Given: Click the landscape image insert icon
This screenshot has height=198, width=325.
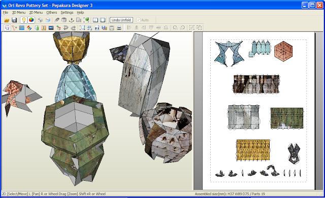Looking at the screenshot, I should (x=51, y=28).
